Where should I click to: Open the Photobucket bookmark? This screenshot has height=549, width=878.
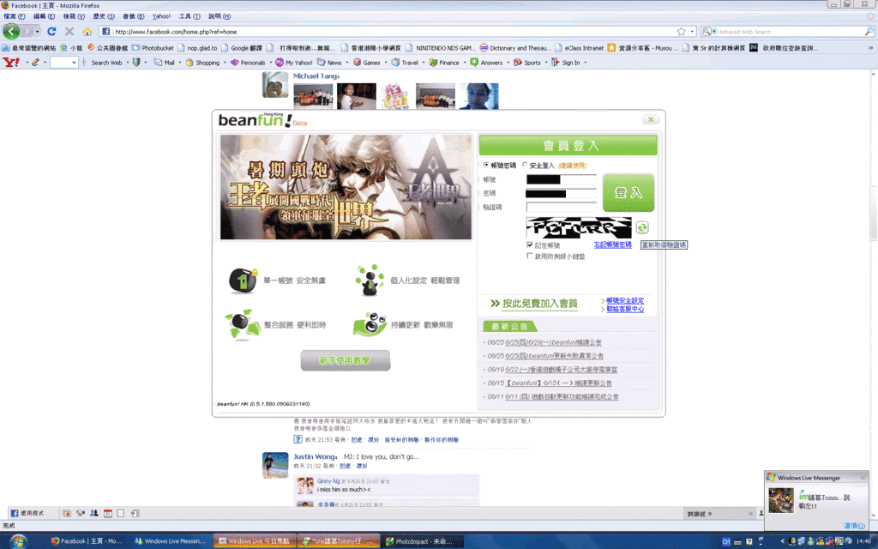tap(153, 48)
